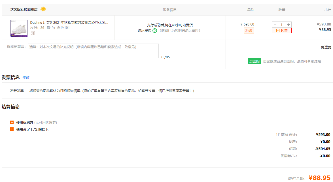
Task: Click the yellow chat icon beside store name
Action: click(x=43, y=9)
